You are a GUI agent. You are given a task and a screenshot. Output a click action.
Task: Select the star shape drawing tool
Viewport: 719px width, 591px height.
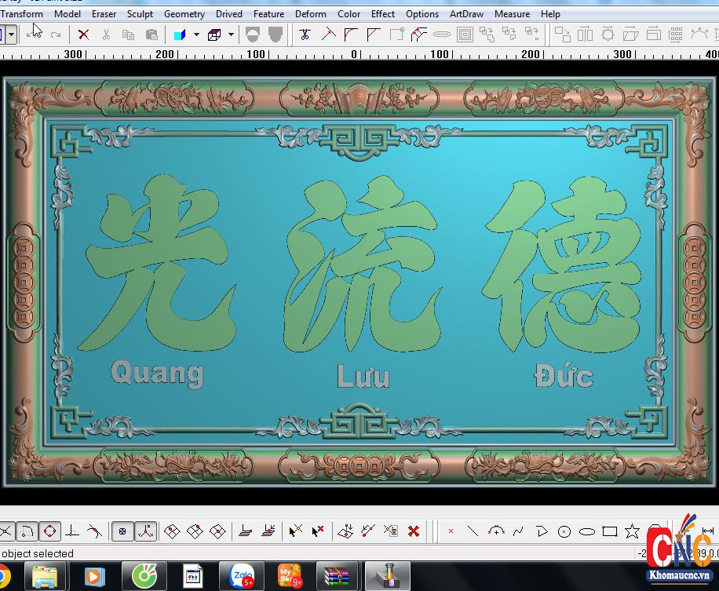click(x=632, y=531)
